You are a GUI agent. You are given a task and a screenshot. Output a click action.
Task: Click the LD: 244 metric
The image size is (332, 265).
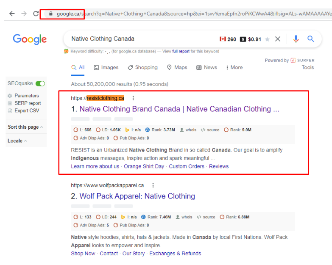pyautogui.click(x=106, y=217)
